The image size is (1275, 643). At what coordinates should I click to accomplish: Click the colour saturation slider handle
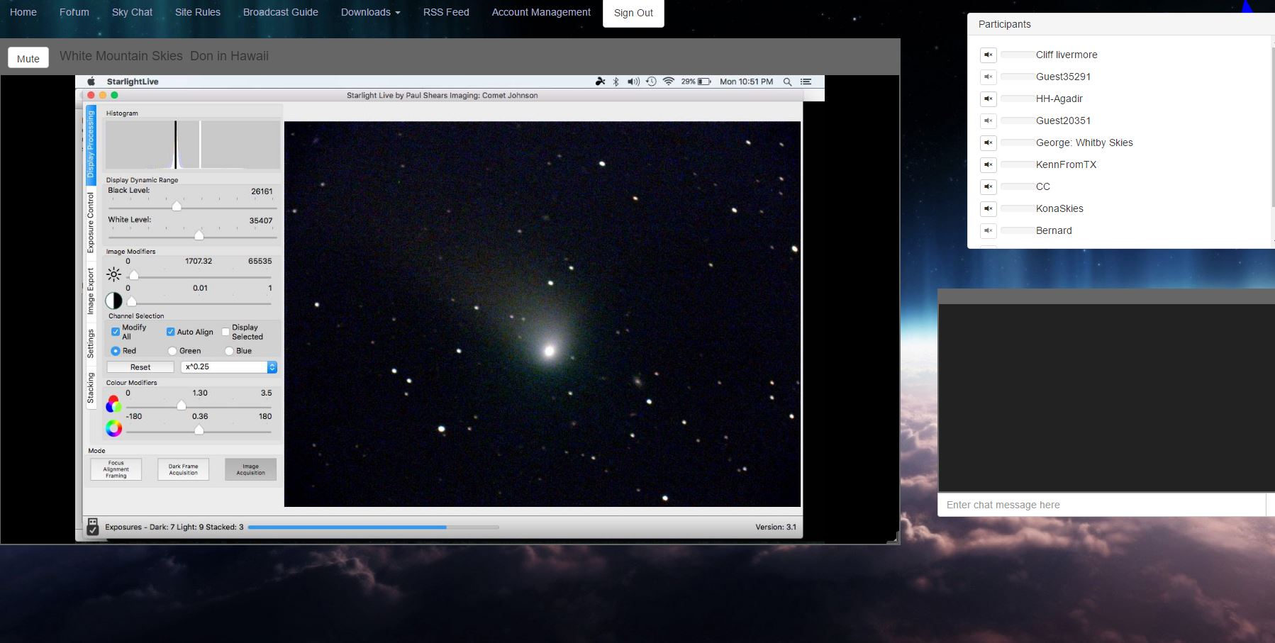click(x=182, y=405)
